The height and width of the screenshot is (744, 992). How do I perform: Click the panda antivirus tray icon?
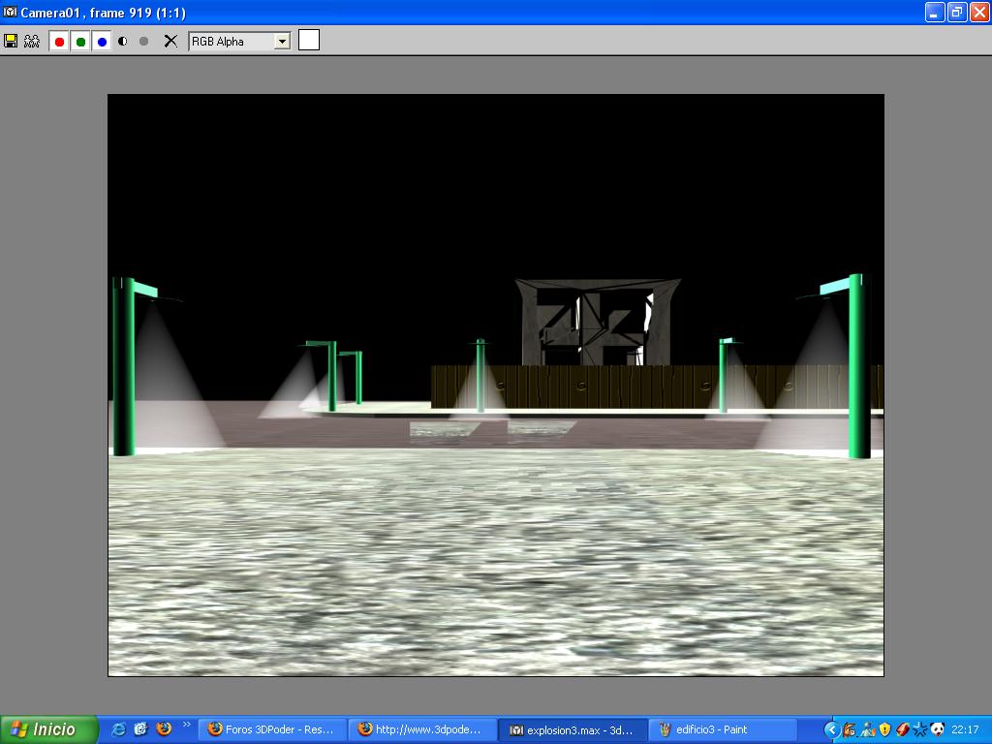[x=937, y=729]
